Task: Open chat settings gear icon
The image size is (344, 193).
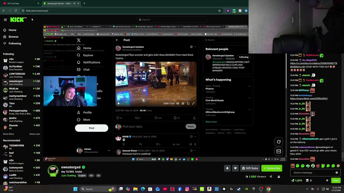Action: tap(327, 181)
